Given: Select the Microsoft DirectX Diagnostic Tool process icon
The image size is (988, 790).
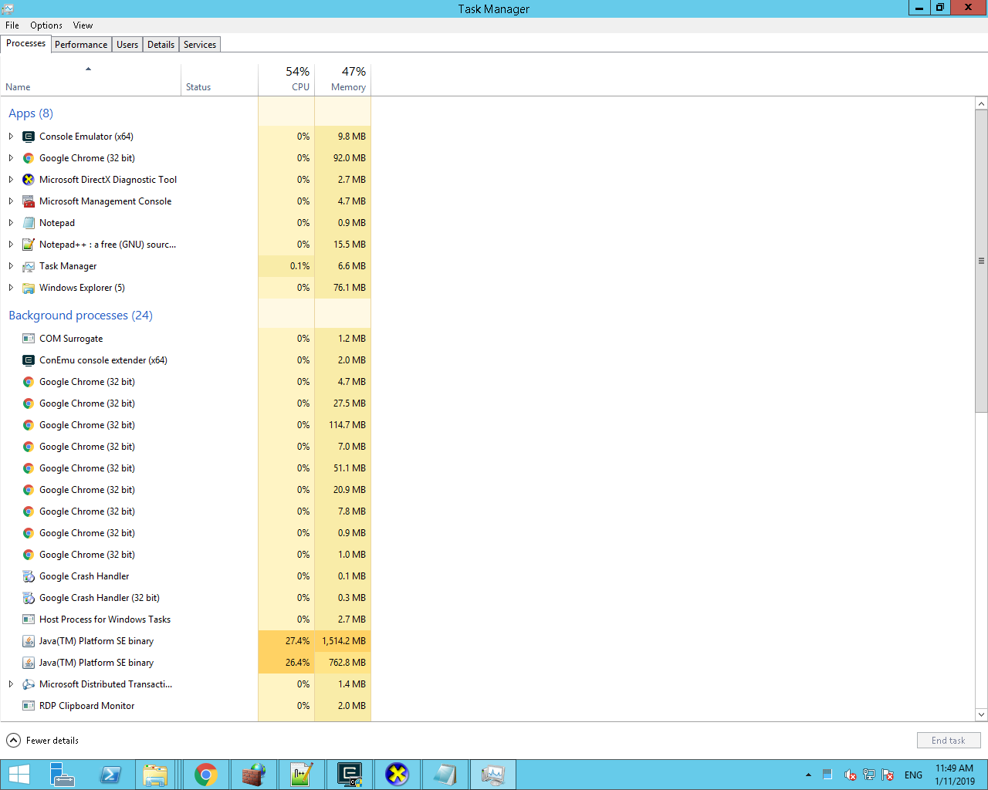Looking at the screenshot, I should pos(29,180).
